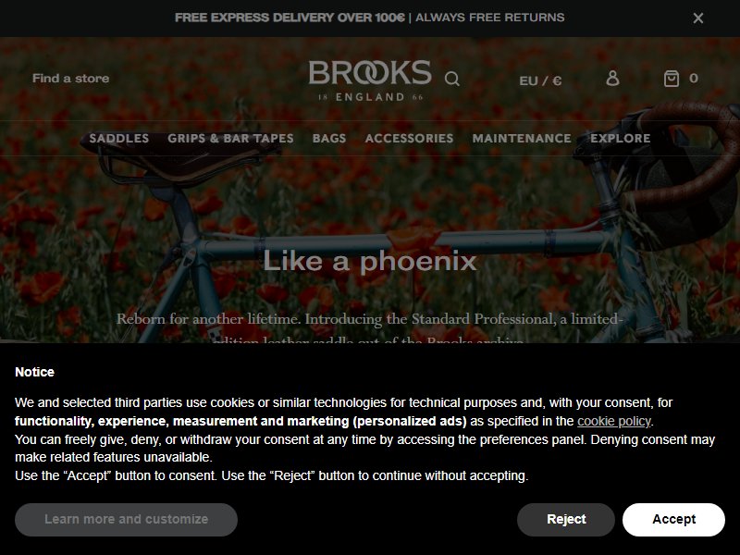Image resolution: width=740 pixels, height=555 pixels.
Task: Open the user account icon
Action: point(612,78)
